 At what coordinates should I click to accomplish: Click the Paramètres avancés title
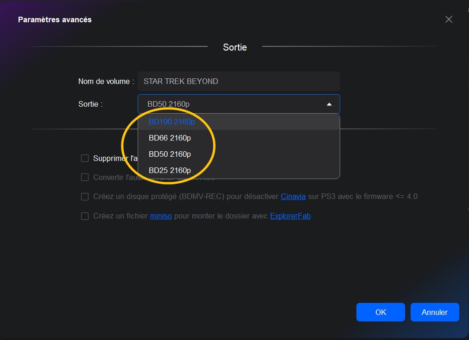click(54, 19)
